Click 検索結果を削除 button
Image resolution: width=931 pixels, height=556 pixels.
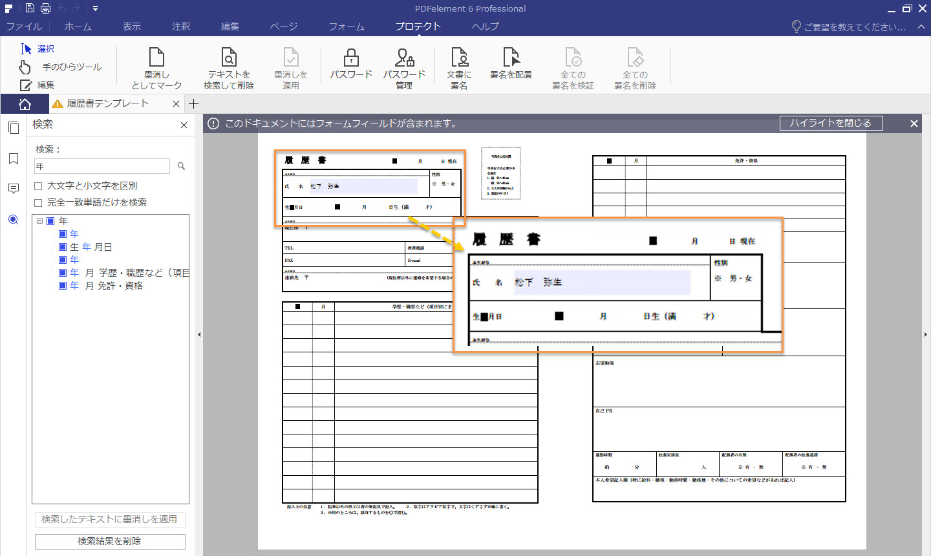110,541
